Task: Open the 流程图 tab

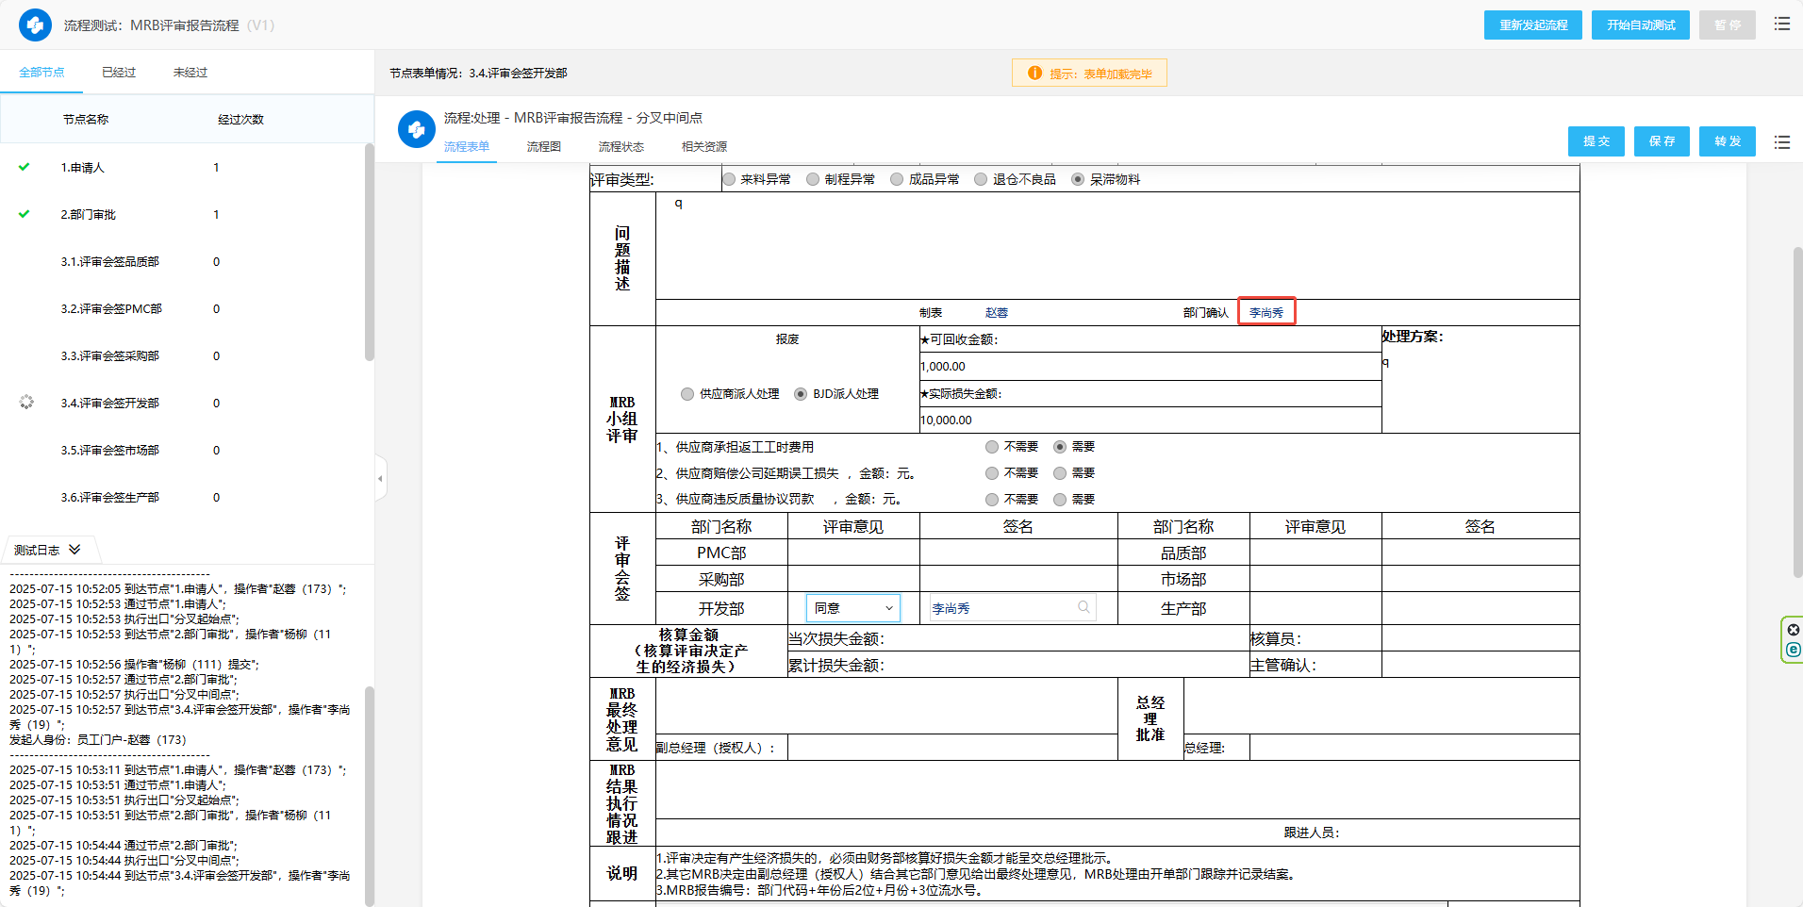Action: (x=544, y=146)
